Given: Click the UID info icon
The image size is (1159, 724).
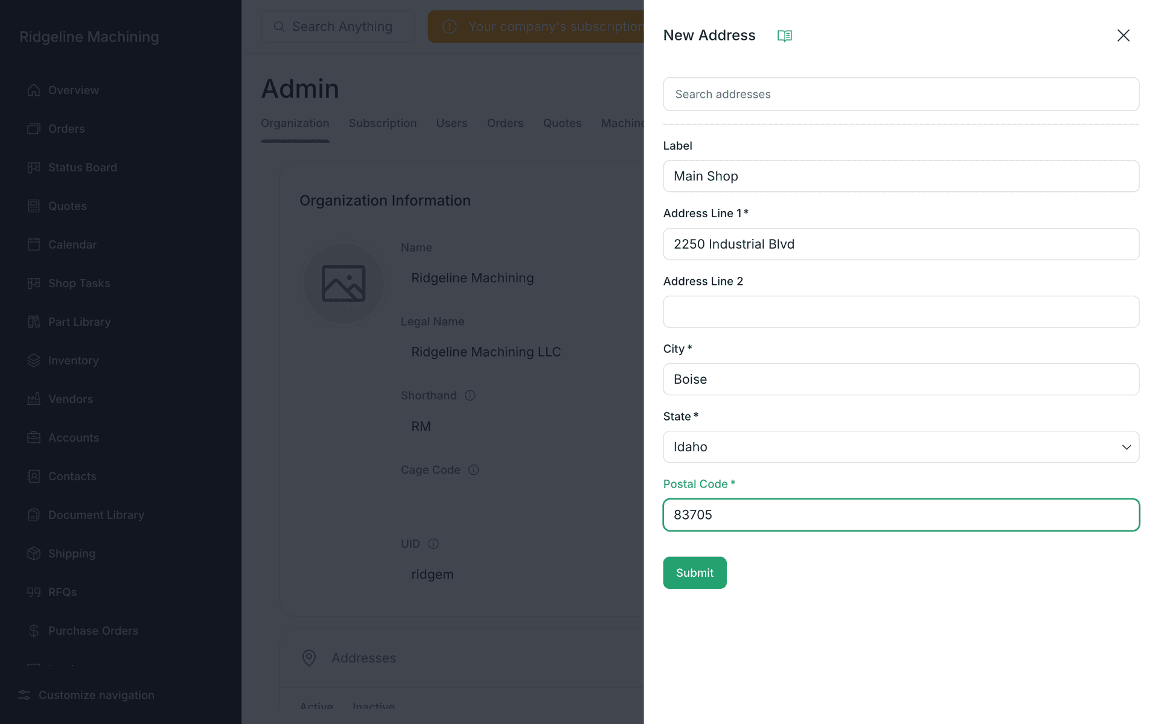Looking at the screenshot, I should [x=433, y=544].
